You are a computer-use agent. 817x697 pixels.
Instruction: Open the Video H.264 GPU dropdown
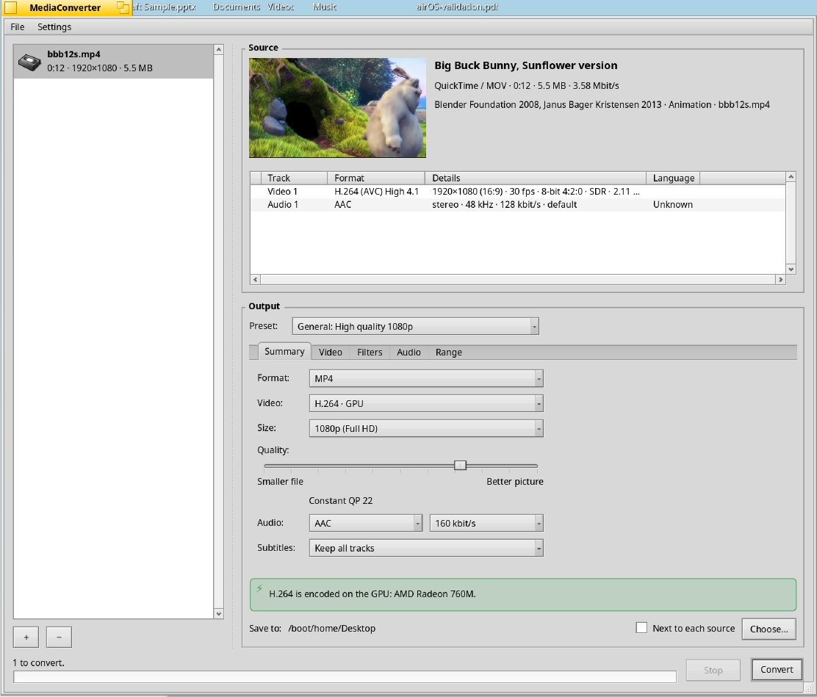tap(426, 403)
